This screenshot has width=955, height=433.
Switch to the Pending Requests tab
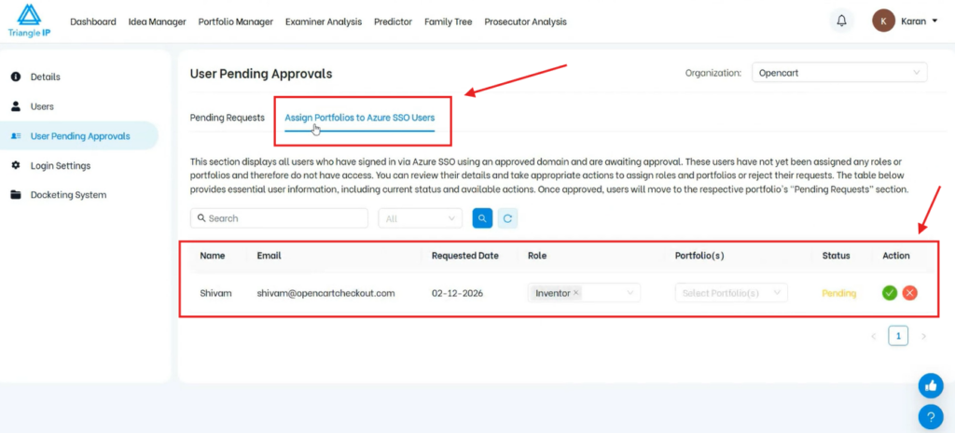(x=227, y=118)
